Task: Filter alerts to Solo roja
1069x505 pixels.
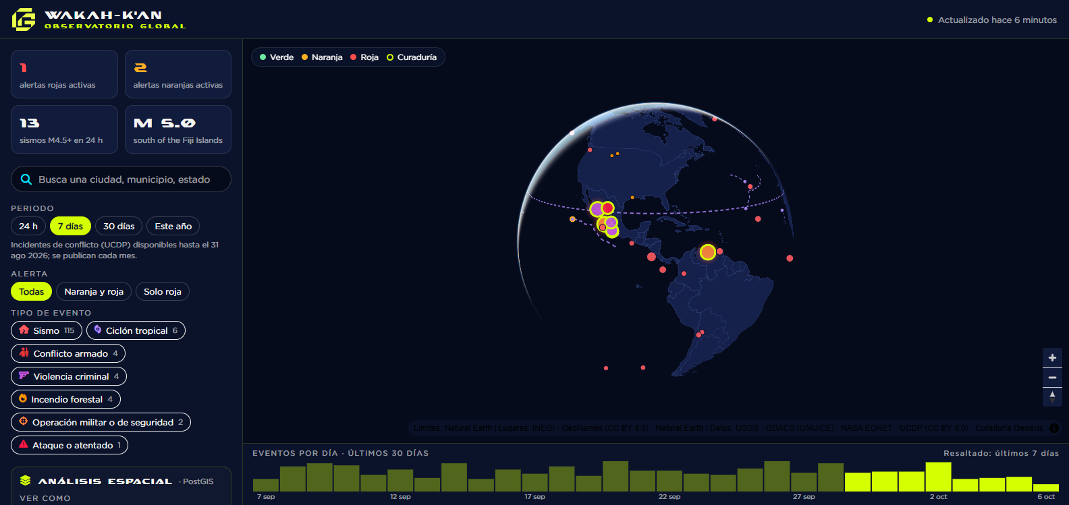Action: click(163, 291)
